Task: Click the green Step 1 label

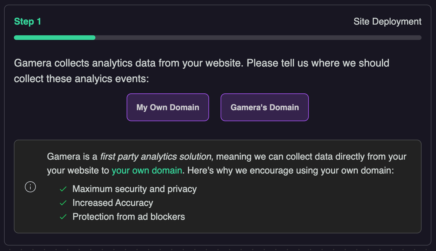Action: click(27, 21)
